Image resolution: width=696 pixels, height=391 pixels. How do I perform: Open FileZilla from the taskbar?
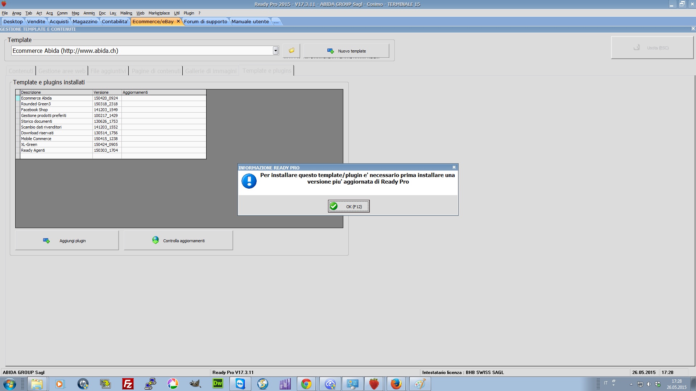coord(128,384)
